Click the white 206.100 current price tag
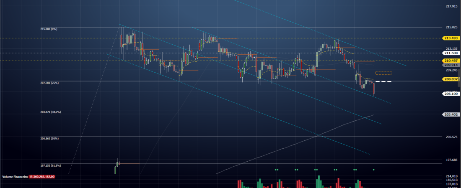 [451, 94]
